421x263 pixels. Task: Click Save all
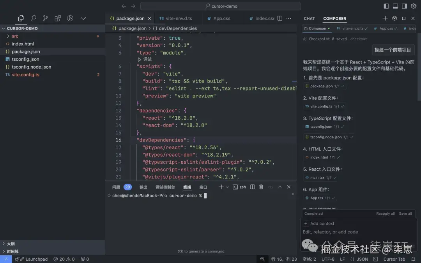pos(405,214)
